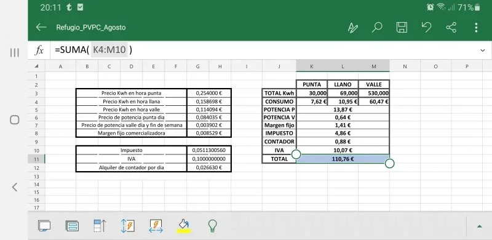This screenshot has width=492, height=240.
Task: Select CONSUMO value 7,62 €
Action: [x=312, y=102]
